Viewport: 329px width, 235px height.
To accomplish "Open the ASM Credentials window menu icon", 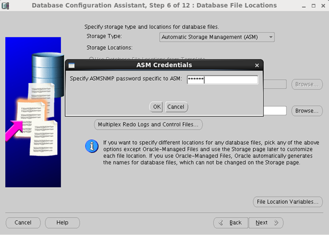I will 72,66.
